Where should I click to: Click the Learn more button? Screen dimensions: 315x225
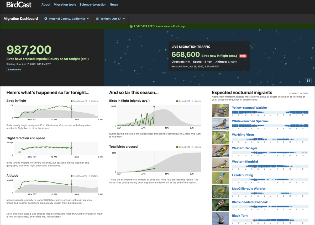pyautogui.click(x=15, y=70)
